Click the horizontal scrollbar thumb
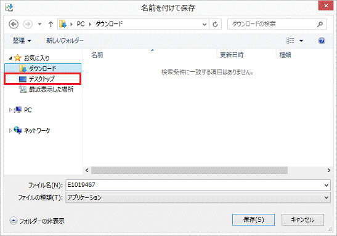Image resolution: width=337 pixels, height=236 pixels. pos(189,170)
